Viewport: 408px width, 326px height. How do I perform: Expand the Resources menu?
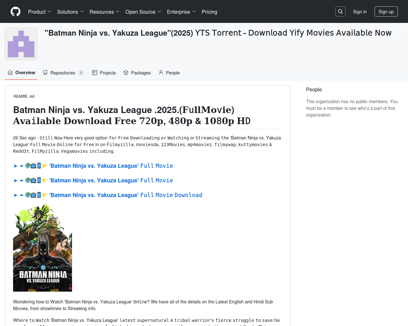click(x=105, y=12)
